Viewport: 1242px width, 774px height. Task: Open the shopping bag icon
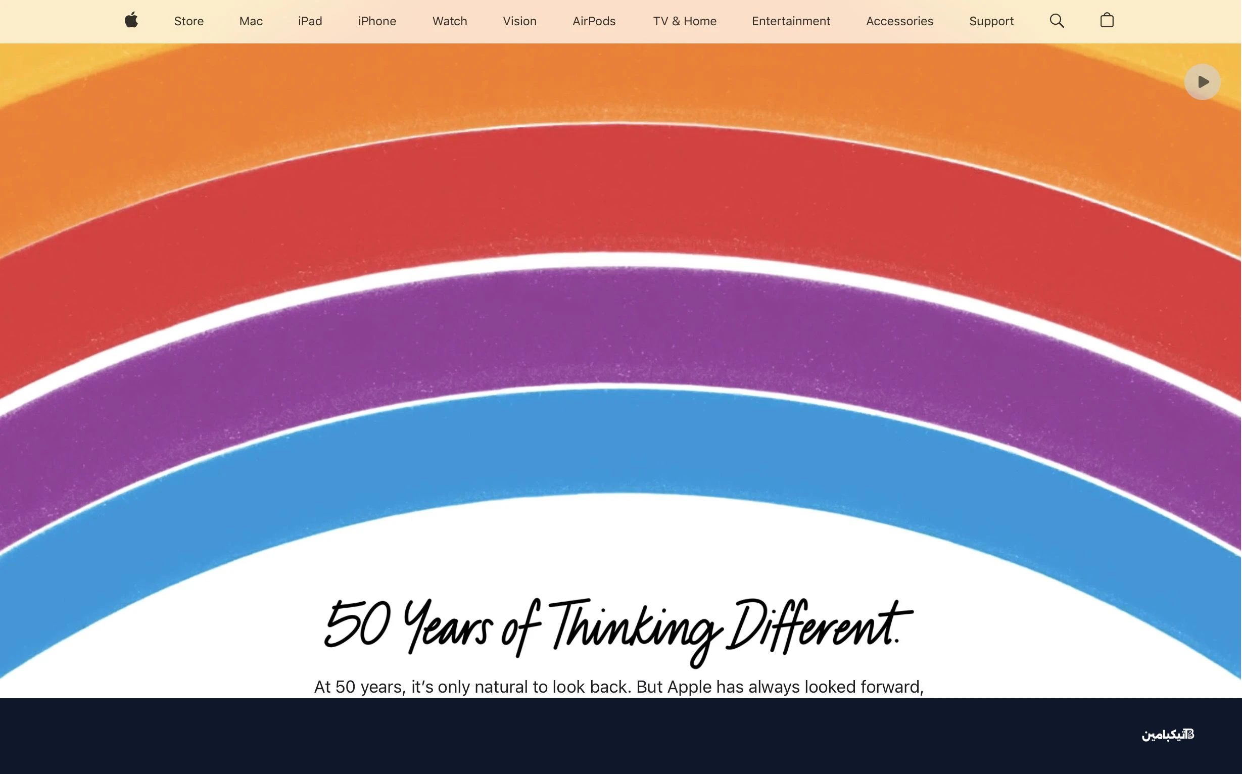pos(1107,21)
